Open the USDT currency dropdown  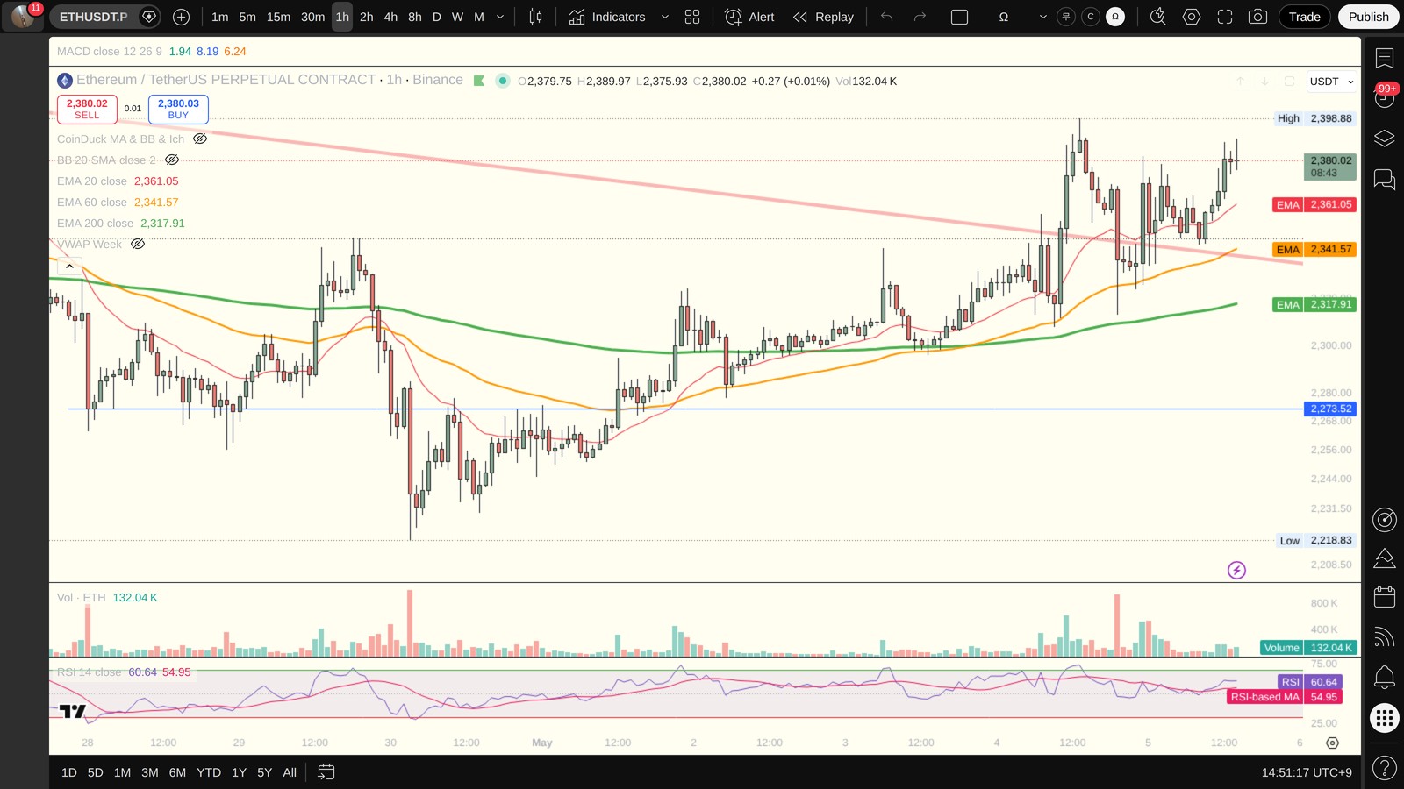point(1331,82)
